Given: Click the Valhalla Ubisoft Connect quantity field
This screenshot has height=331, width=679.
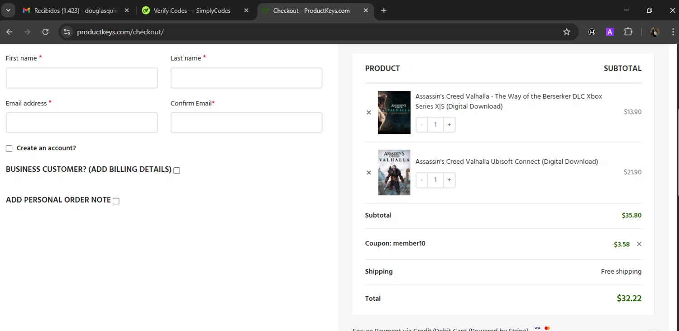Looking at the screenshot, I should click(x=435, y=180).
